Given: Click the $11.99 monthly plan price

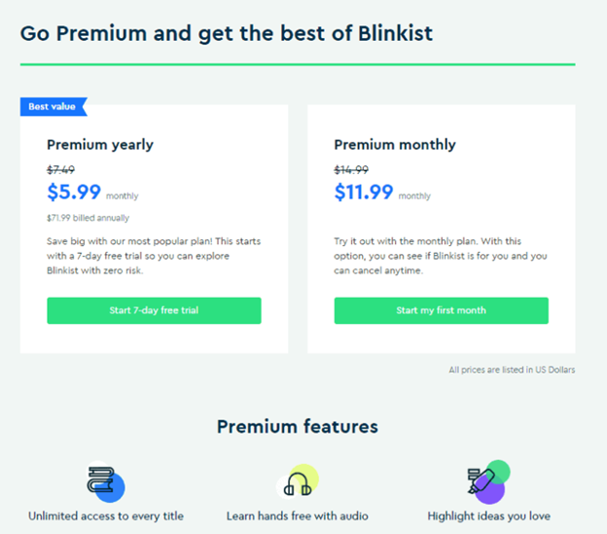Looking at the screenshot, I should click(364, 192).
